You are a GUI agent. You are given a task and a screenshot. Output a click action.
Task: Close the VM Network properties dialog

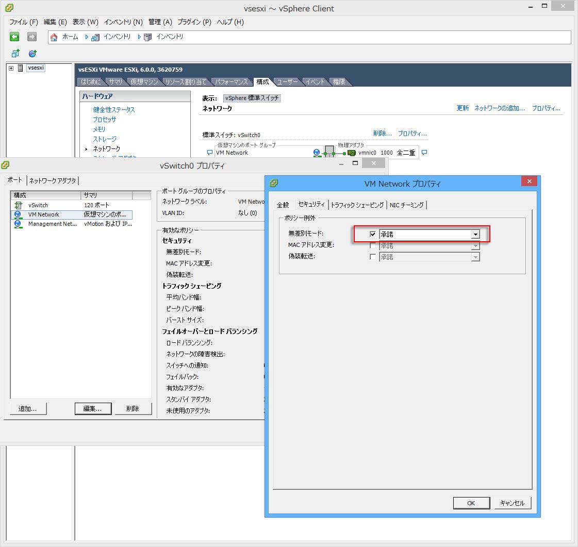(530, 181)
